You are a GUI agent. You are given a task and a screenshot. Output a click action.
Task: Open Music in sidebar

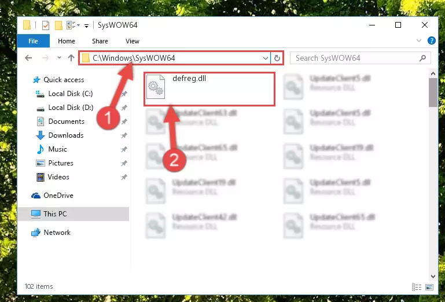[x=57, y=149]
